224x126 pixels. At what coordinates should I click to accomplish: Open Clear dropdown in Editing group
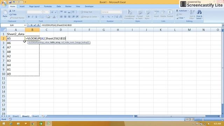coord(181,18)
